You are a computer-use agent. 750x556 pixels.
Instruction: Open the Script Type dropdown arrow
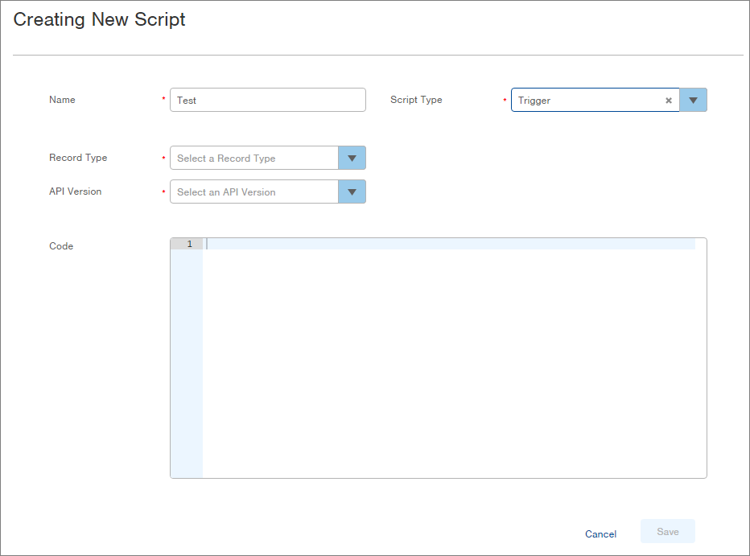point(693,101)
